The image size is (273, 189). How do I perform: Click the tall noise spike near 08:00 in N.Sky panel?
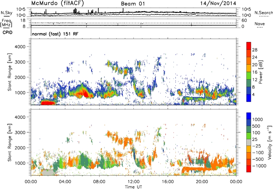pyautogui.click(x=98, y=10)
